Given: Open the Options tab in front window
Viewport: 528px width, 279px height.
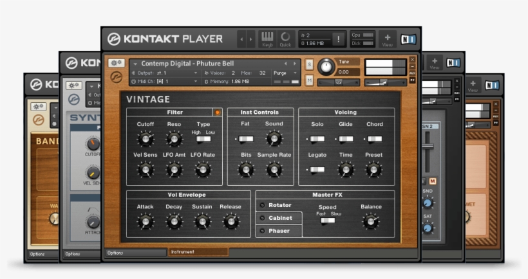Looking at the screenshot, I should coord(136,253).
